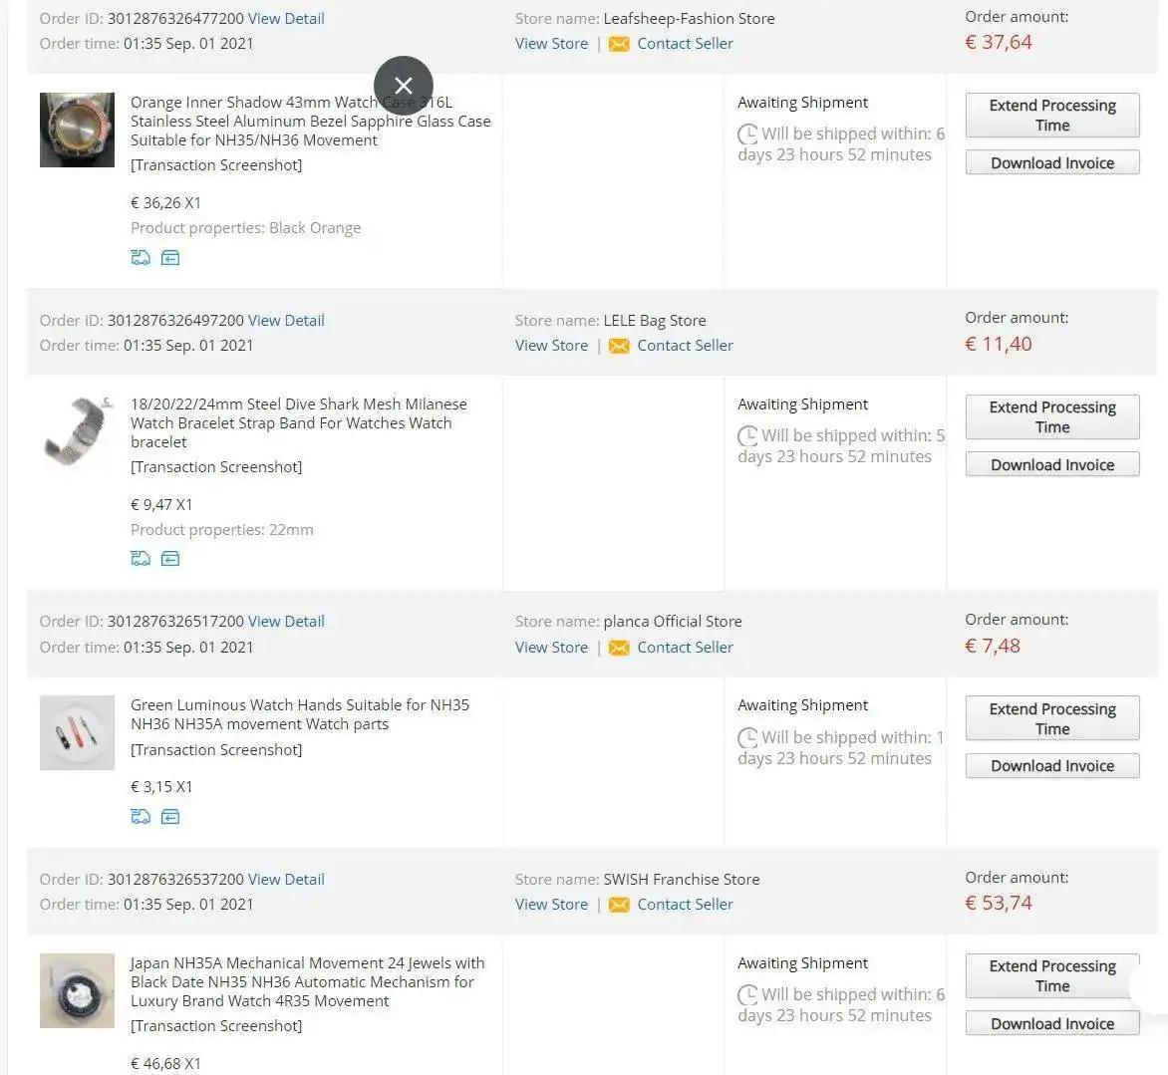Close the overlay with the X button
Viewport: 1168px width, 1075px height.
tap(404, 86)
